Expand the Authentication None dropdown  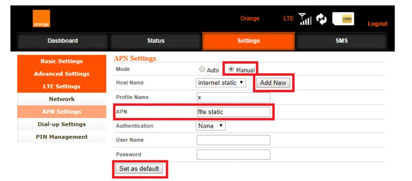[x=211, y=126]
